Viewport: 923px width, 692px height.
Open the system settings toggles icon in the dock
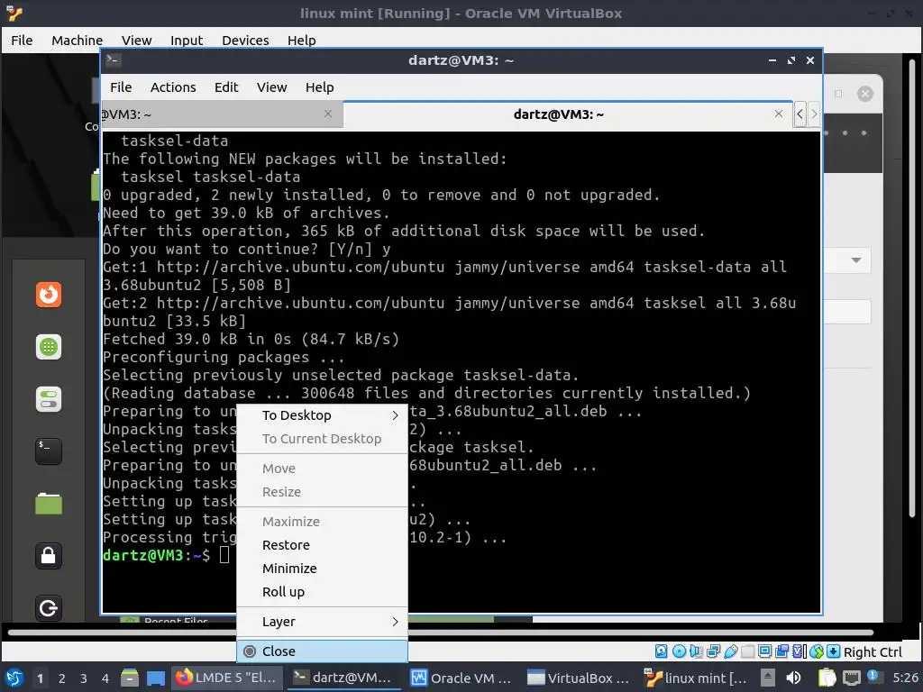(x=49, y=399)
